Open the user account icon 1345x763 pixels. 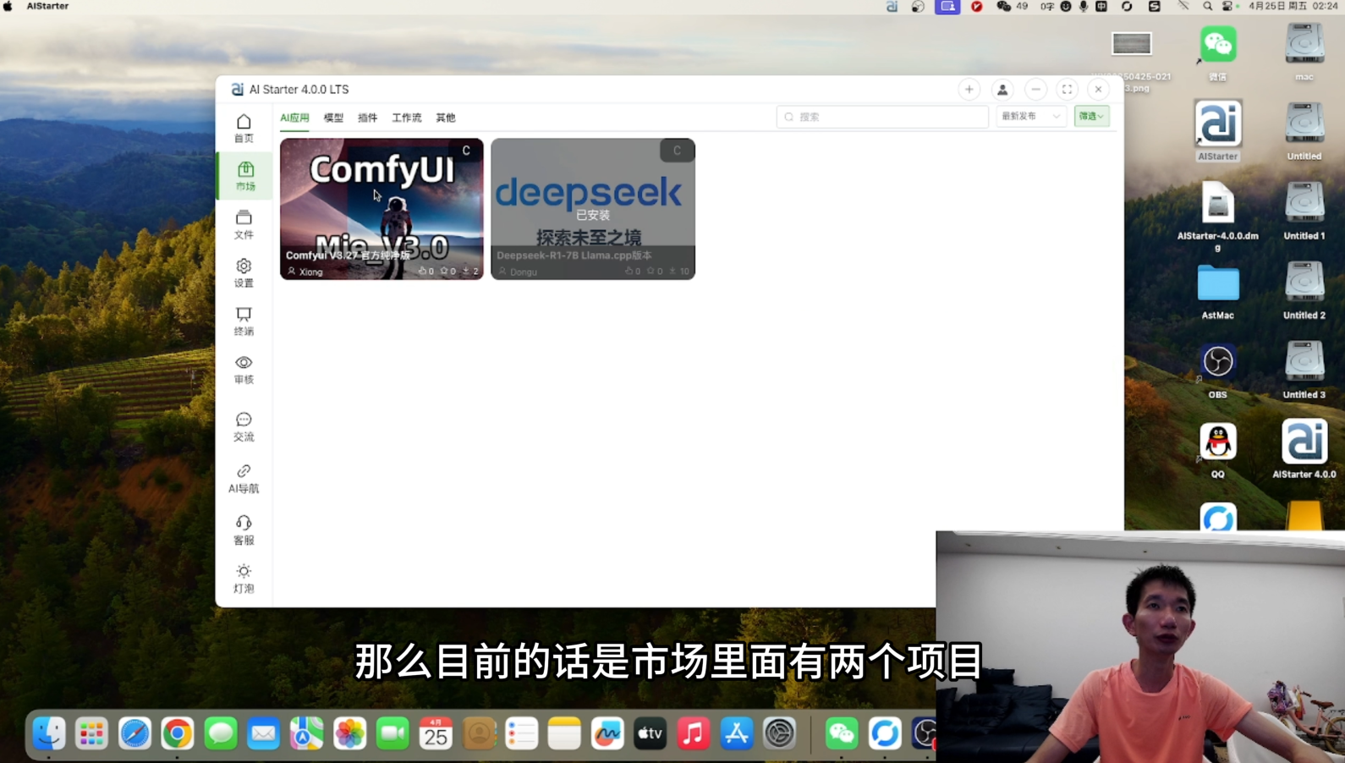click(x=1002, y=90)
